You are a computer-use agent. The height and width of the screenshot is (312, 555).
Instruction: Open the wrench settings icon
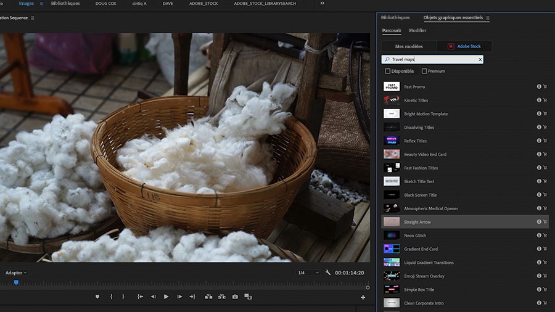tap(328, 273)
